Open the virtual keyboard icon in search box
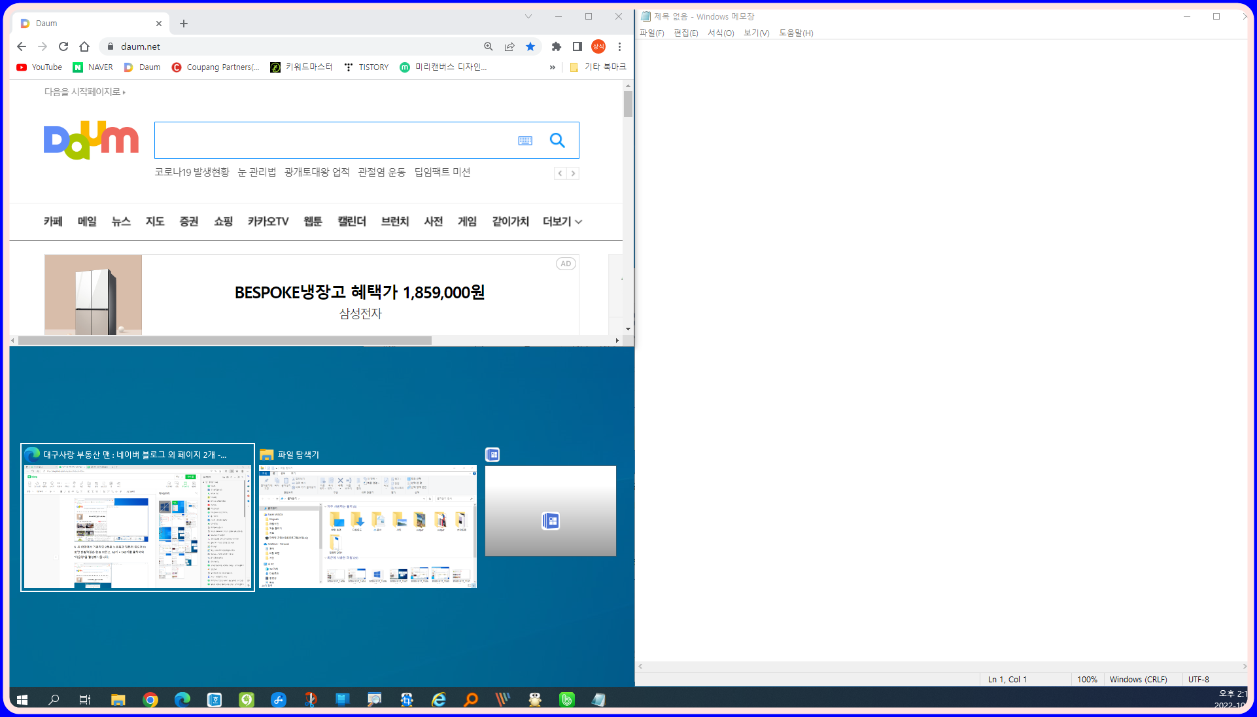Image resolution: width=1257 pixels, height=717 pixels. pyautogui.click(x=525, y=141)
